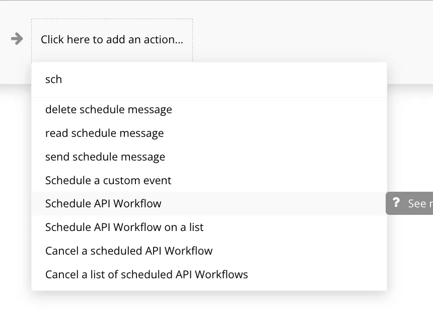Image resolution: width=433 pixels, height=314 pixels.
Task: Click the question mark help icon
Action: (396, 203)
